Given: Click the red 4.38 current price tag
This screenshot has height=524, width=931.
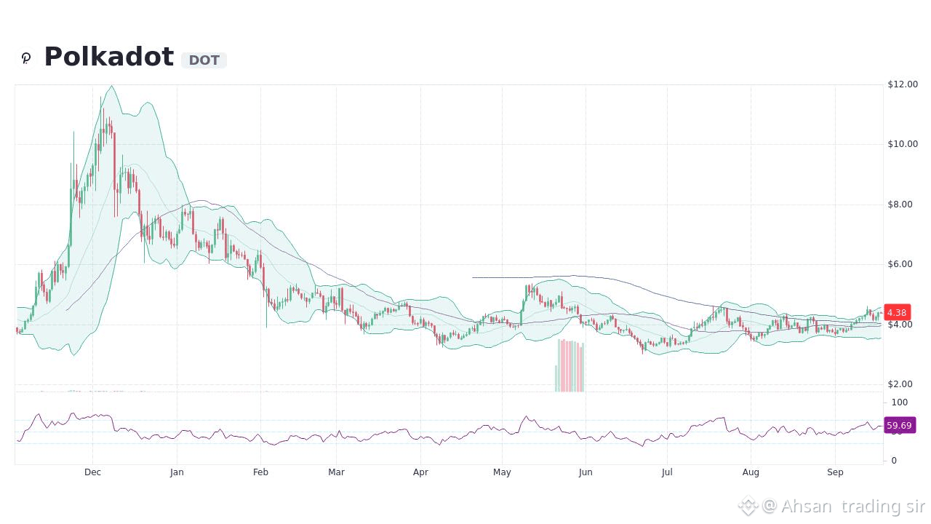Looking at the screenshot, I should click(x=897, y=313).
